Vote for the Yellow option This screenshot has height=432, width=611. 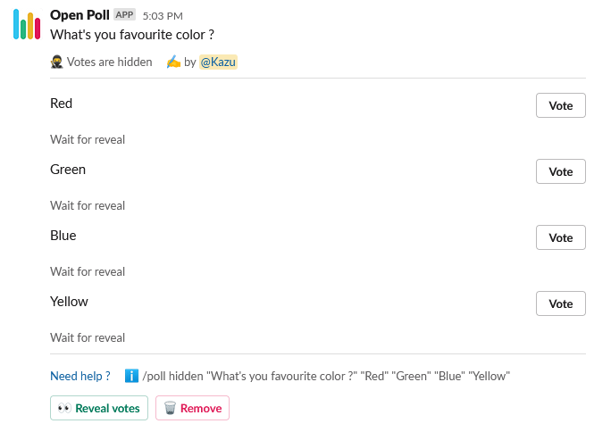point(560,303)
